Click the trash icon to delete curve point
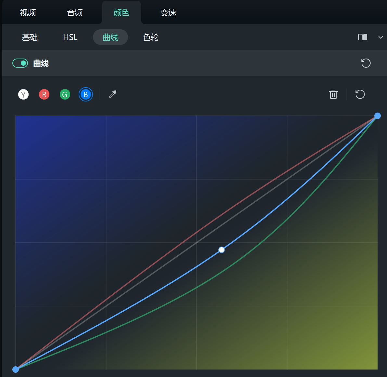 (333, 94)
